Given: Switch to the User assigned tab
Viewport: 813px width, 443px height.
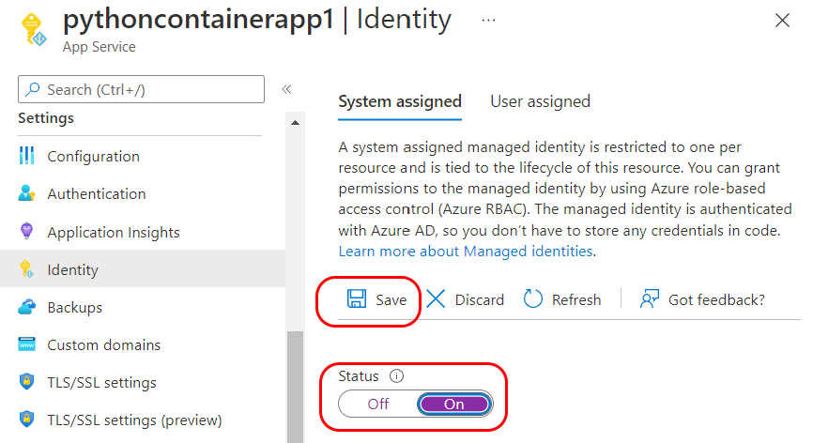Looking at the screenshot, I should (540, 101).
